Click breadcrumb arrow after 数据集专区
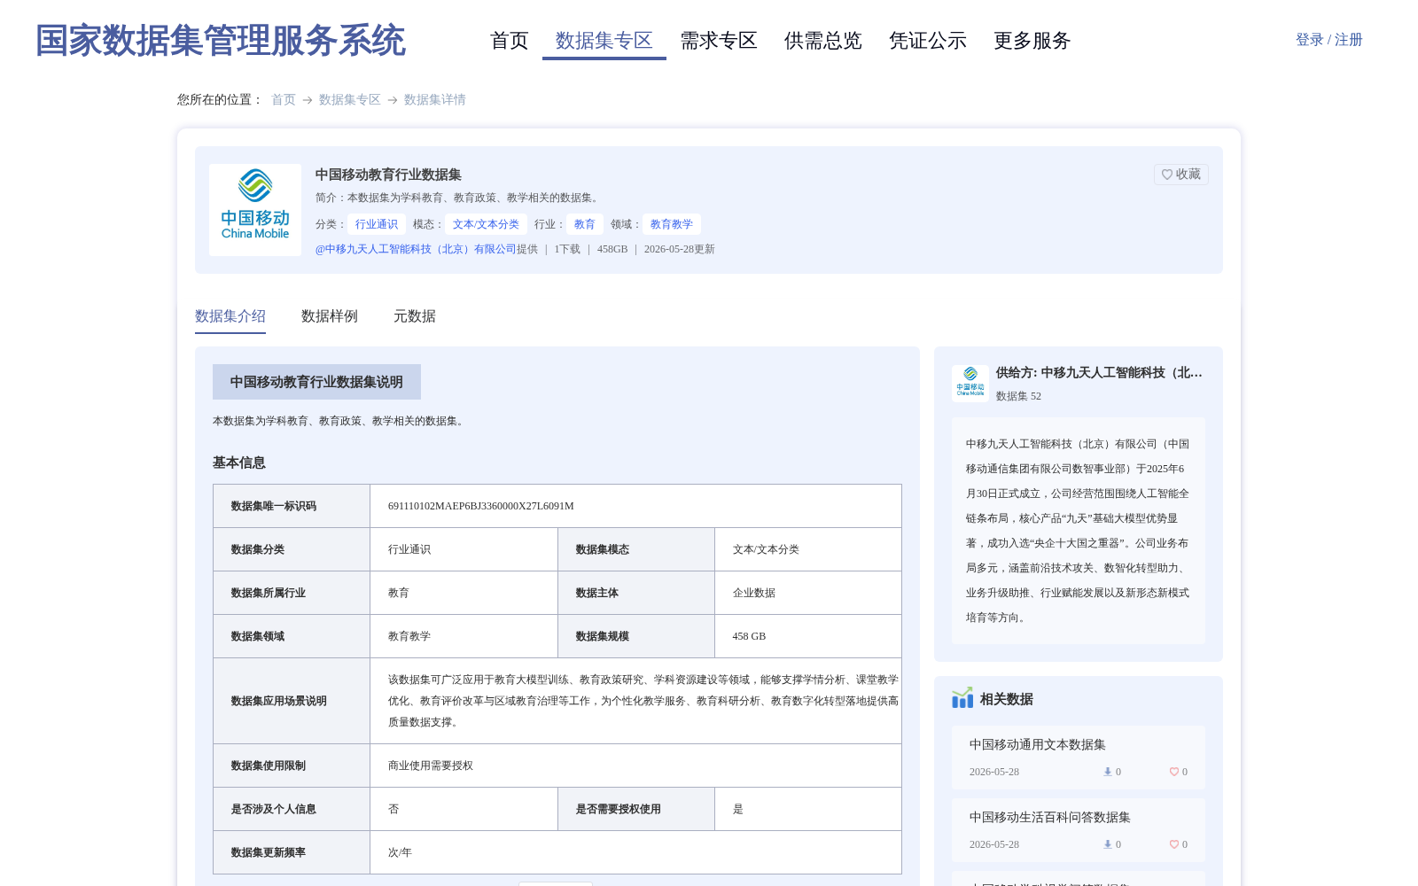 393,100
